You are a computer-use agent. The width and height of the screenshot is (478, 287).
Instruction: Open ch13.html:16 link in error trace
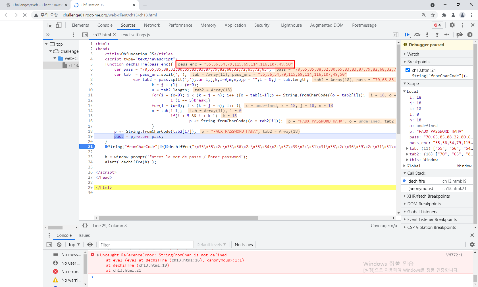tap(186, 260)
